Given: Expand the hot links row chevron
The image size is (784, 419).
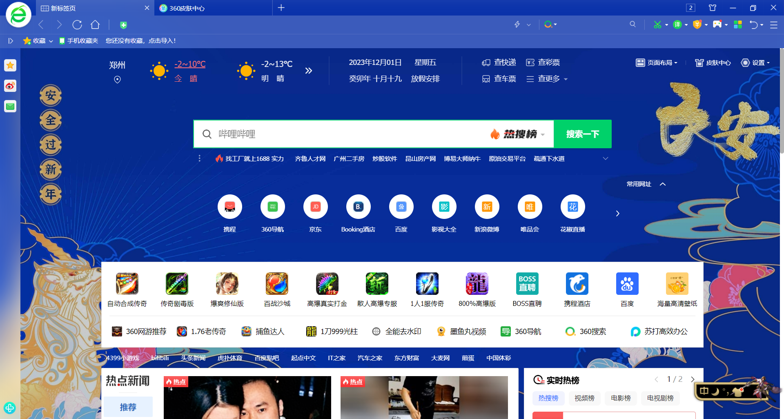Looking at the screenshot, I should click(606, 158).
